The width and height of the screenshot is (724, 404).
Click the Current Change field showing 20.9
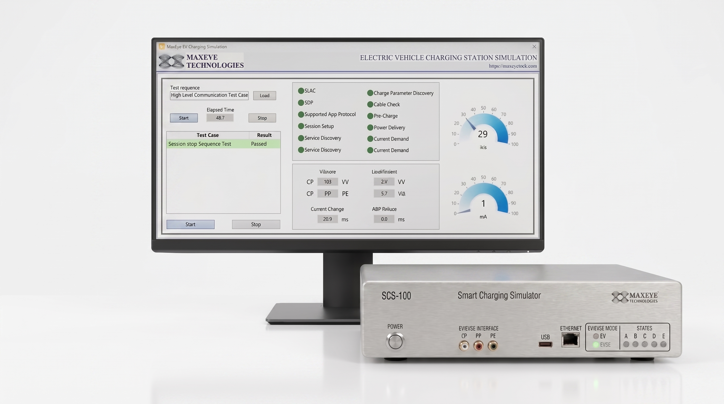pos(328,219)
